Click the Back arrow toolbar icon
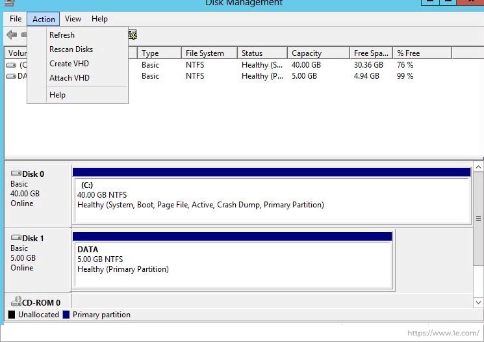The height and width of the screenshot is (342, 484). pyautogui.click(x=12, y=35)
